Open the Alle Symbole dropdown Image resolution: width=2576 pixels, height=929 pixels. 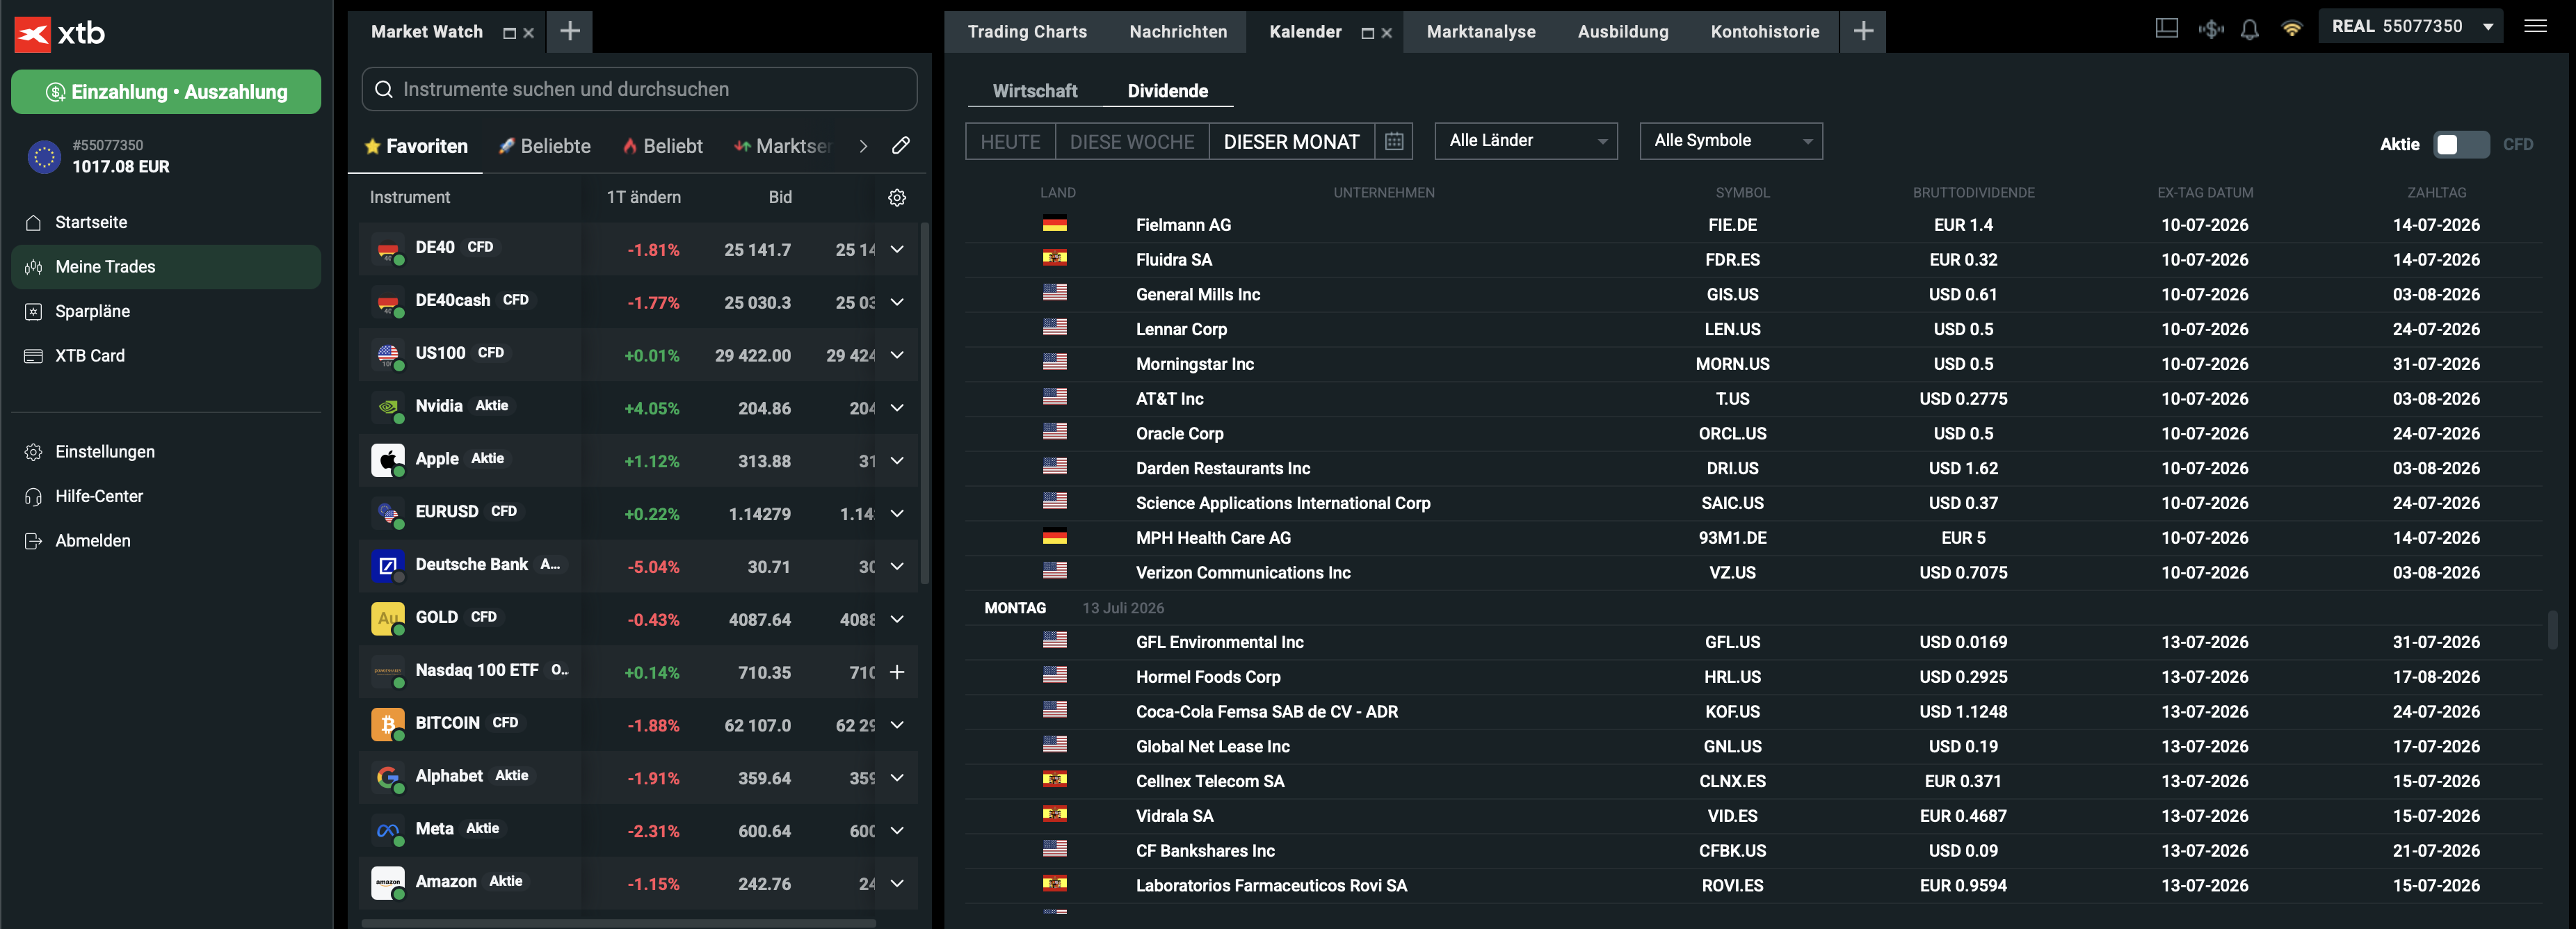[1731, 141]
